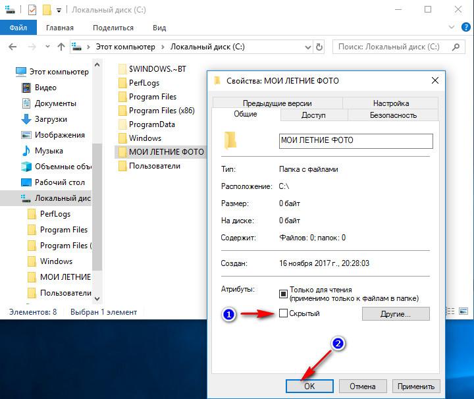Click the Отмена button
This screenshot has height=399, width=474.
[363, 386]
